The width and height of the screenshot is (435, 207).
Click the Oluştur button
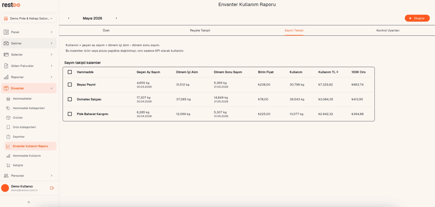point(417,18)
